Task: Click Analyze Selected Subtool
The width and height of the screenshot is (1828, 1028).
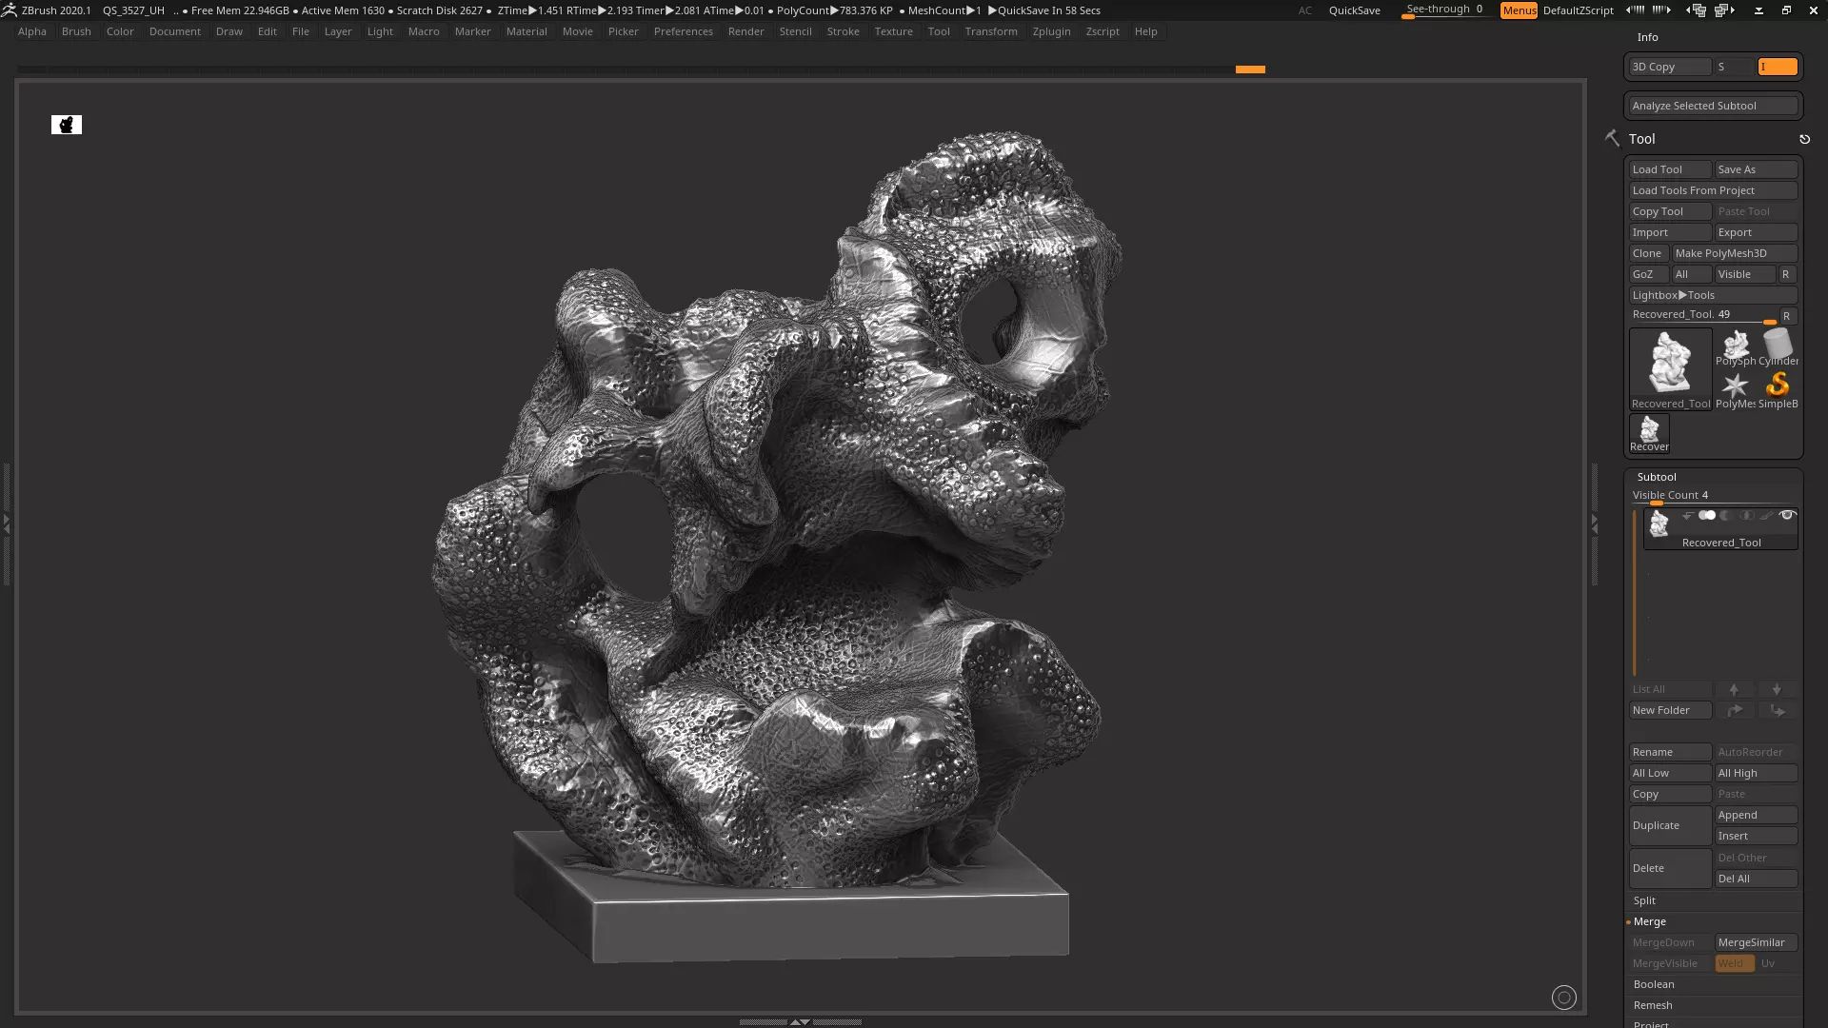Action: click(1713, 106)
